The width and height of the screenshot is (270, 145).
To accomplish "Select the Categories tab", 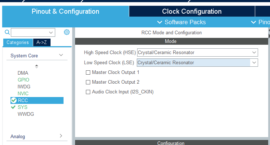I will [x=18, y=43].
